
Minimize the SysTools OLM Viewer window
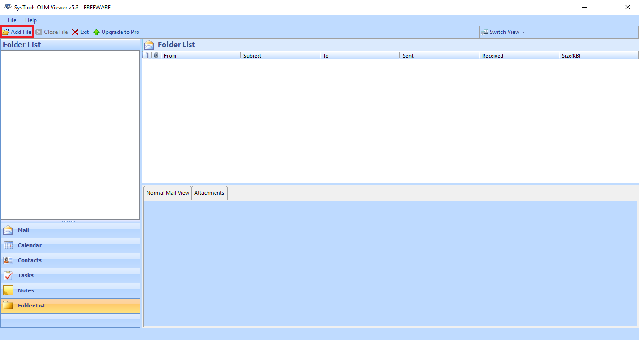584,7
